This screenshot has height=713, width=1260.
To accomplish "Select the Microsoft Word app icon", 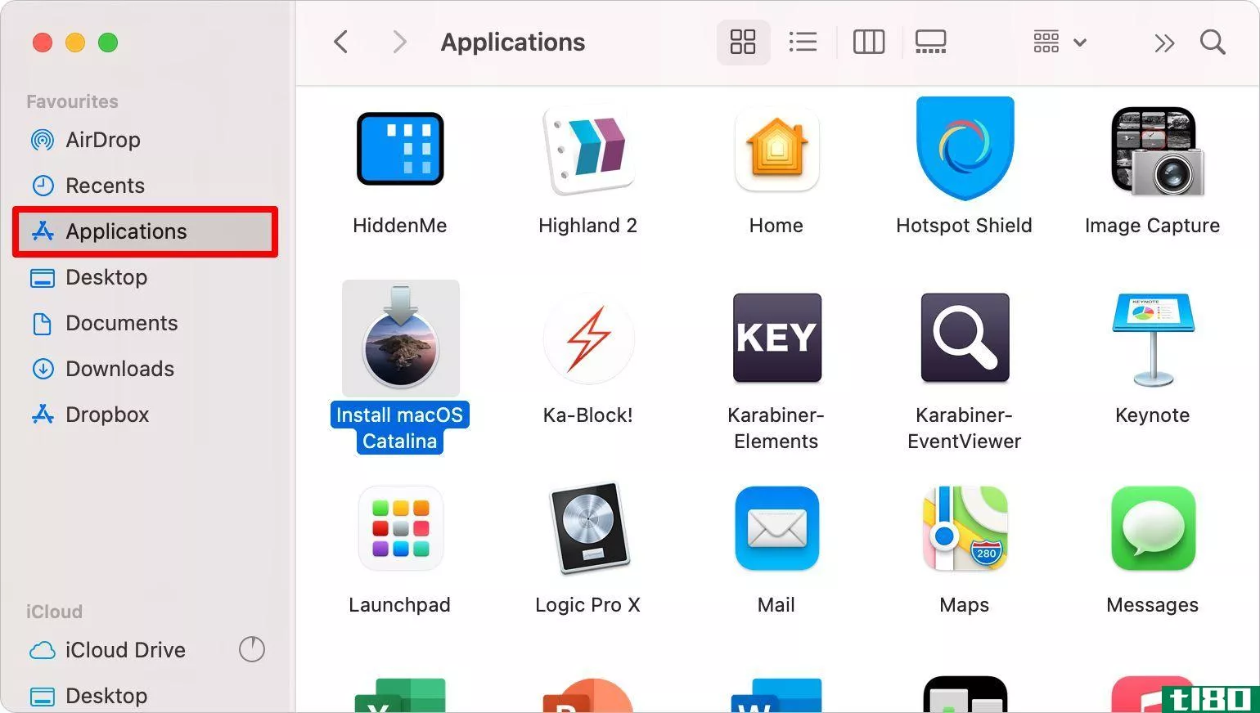I will coord(776,695).
